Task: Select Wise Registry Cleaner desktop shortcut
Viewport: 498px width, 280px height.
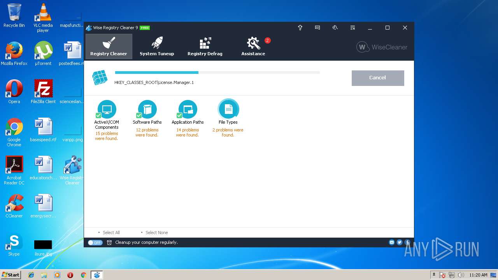Action: [x=72, y=170]
